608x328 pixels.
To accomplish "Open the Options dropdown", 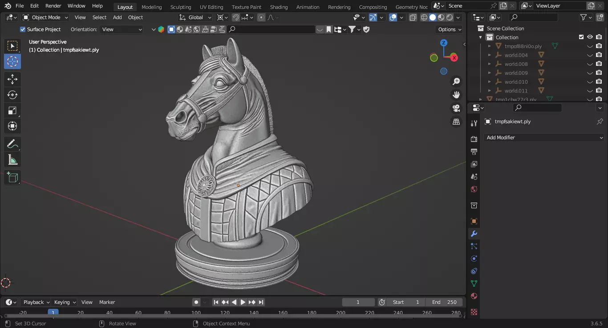I will pyautogui.click(x=450, y=29).
